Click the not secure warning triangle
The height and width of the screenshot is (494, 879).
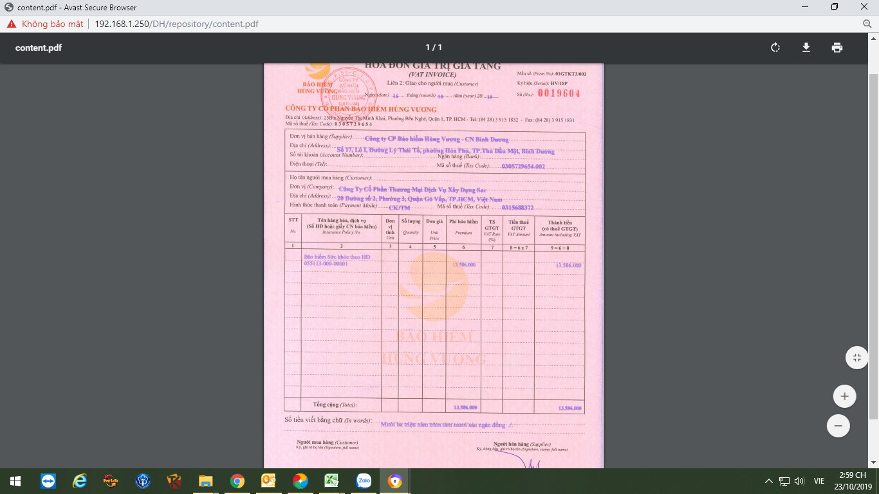[x=12, y=24]
